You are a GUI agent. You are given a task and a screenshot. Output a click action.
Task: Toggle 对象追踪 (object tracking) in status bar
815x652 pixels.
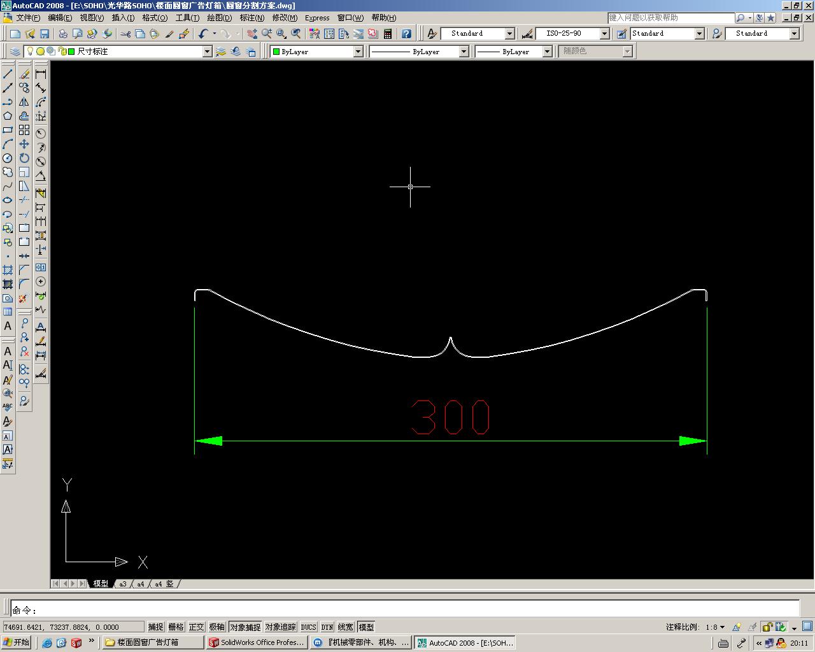tap(280, 627)
